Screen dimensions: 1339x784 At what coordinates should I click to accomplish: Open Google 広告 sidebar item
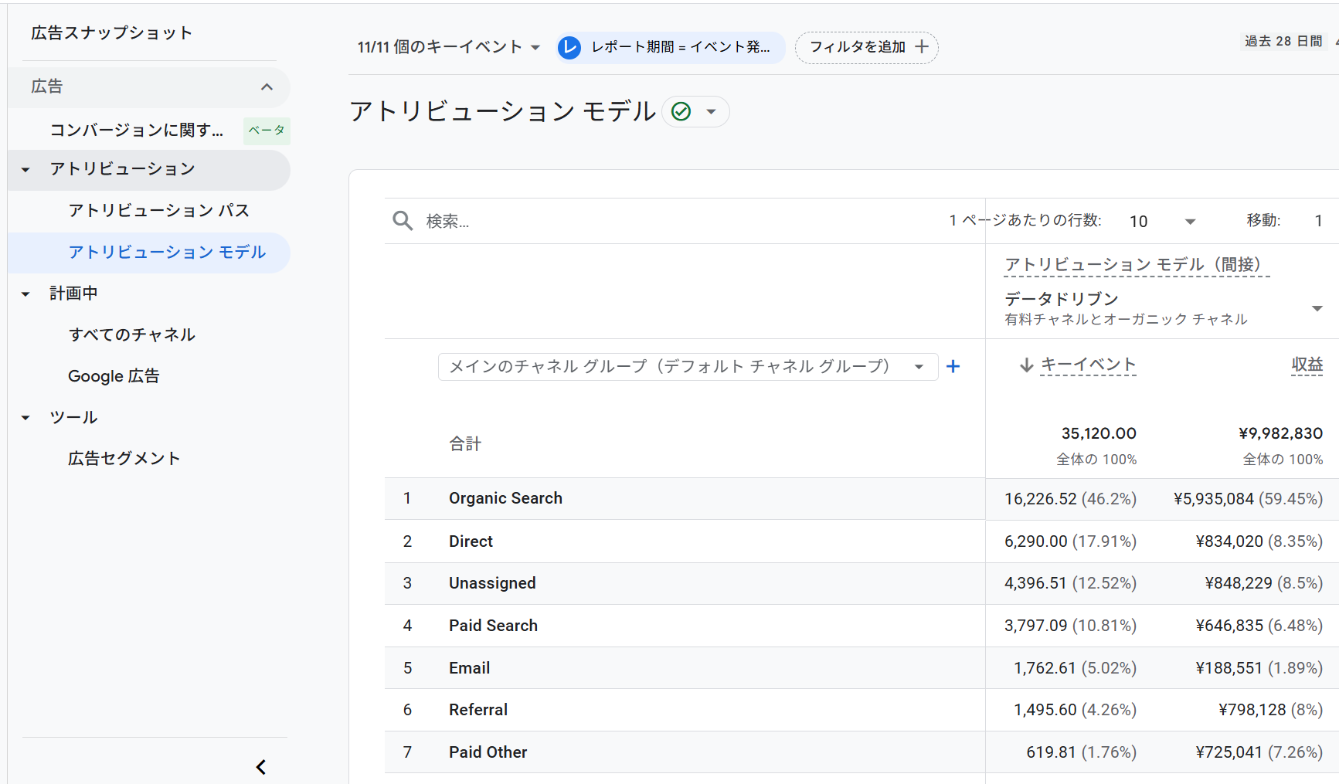pyautogui.click(x=114, y=376)
